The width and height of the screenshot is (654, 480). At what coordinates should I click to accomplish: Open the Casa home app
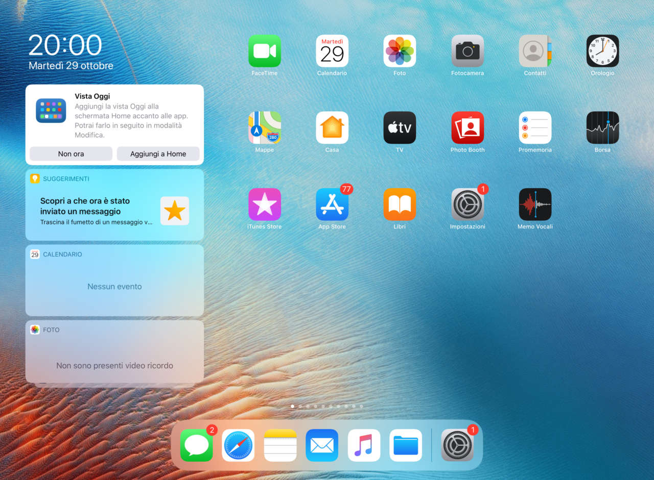(332, 128)
